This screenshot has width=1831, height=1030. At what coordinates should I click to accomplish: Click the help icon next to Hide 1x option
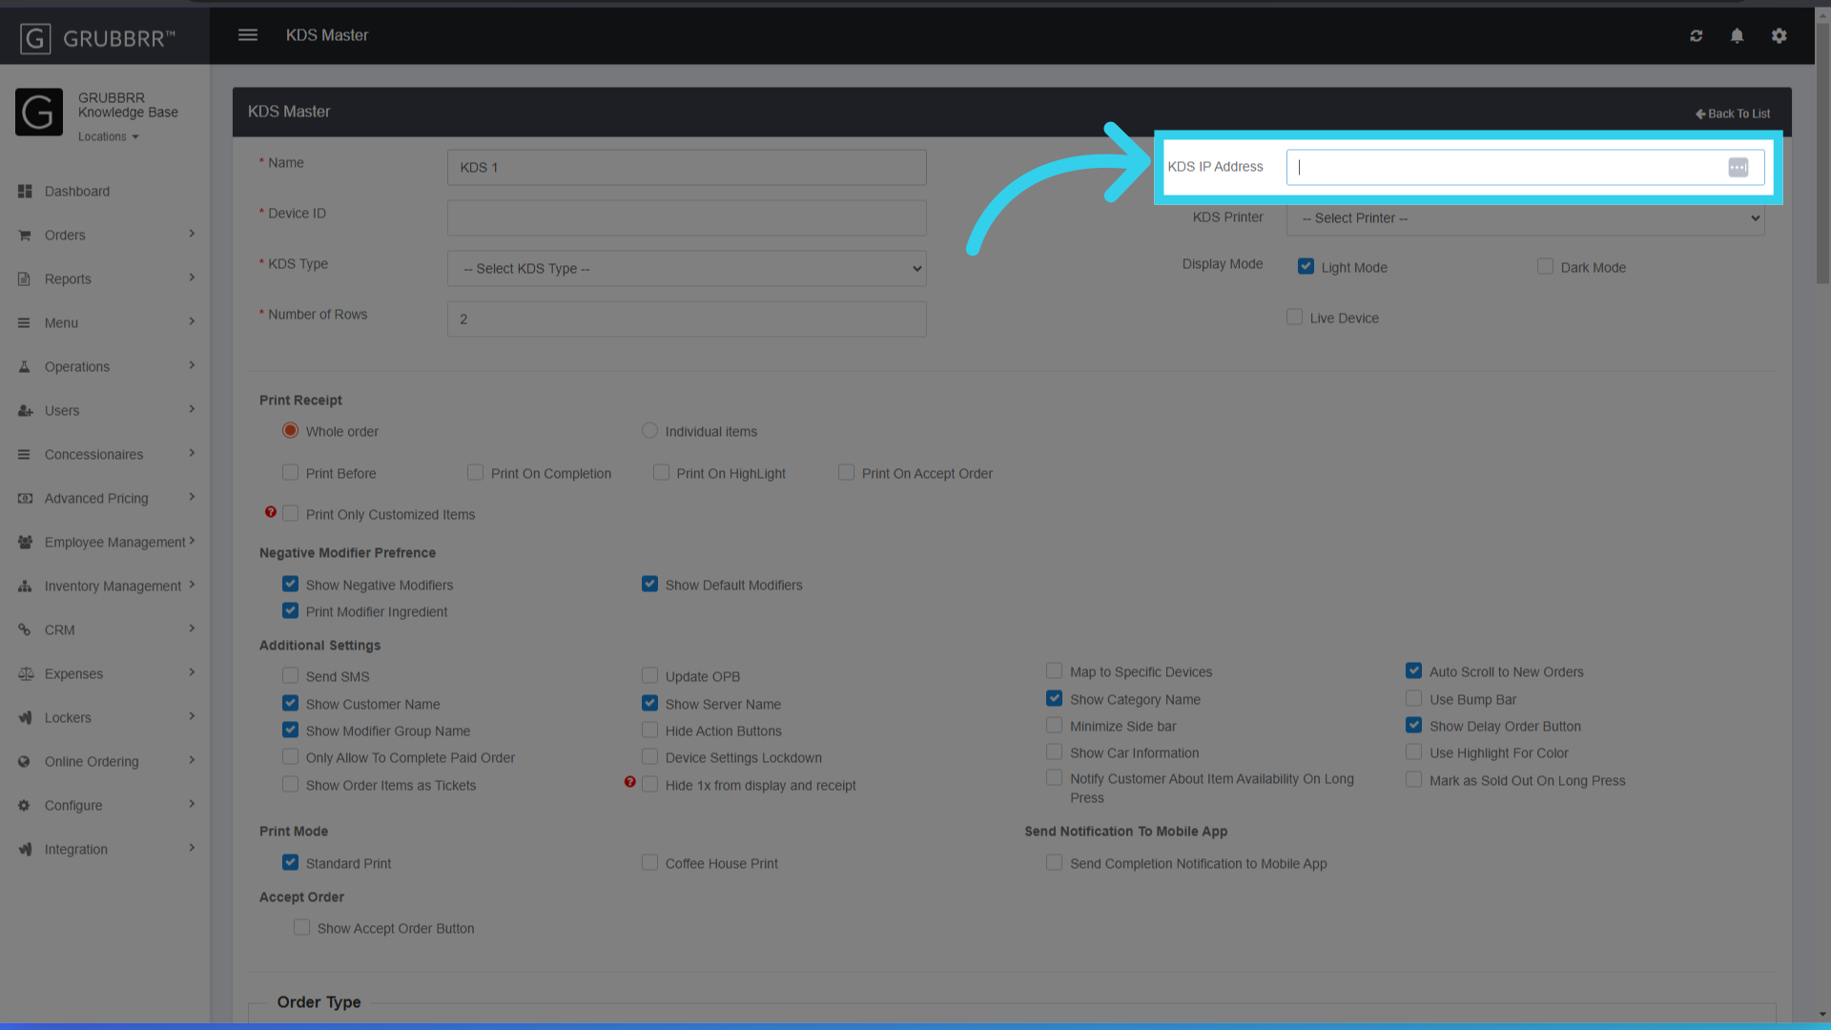click(629, 782)
